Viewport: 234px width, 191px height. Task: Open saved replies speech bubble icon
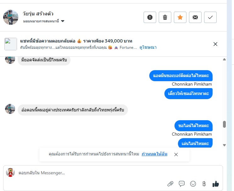[x=182, y=184]
